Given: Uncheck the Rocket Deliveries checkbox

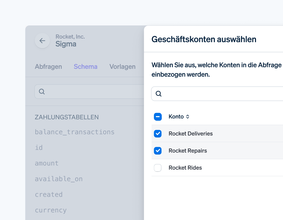Looking at the screenshot, I should tap(158, 134).
